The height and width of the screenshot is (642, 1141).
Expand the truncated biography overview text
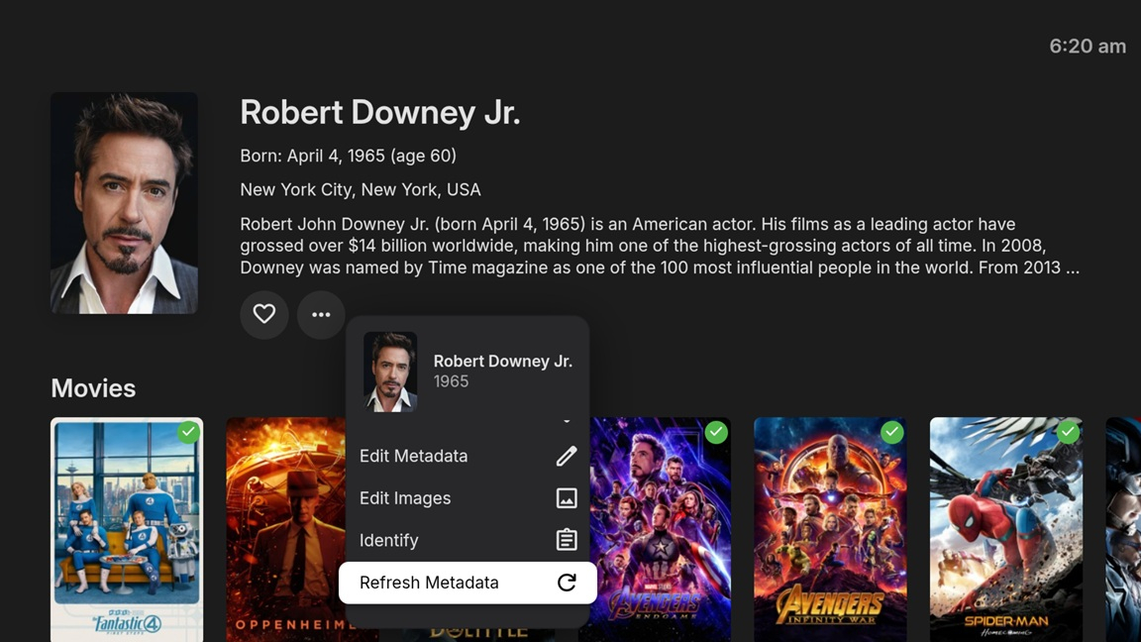coord(659,246)
